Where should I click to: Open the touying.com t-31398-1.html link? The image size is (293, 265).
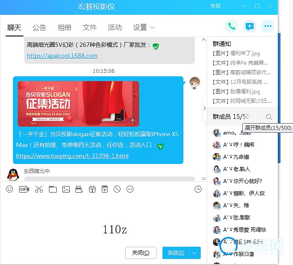pos(72,156)
